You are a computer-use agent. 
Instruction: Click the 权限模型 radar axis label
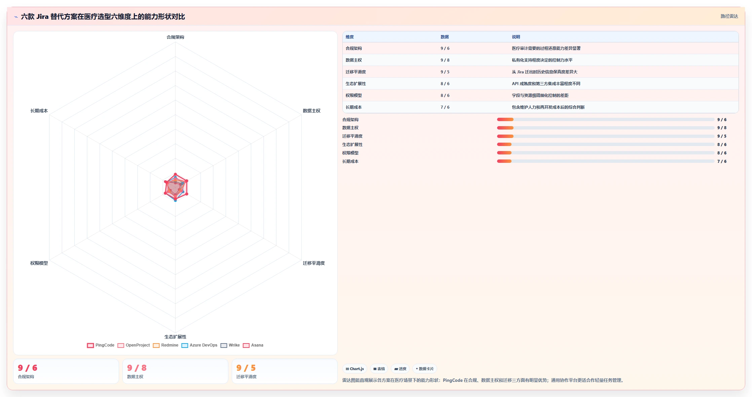(x=39, y=263)
